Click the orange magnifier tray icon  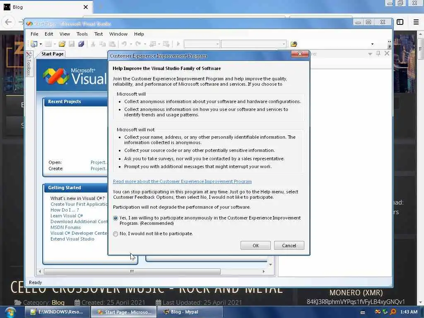coord(393,312)
